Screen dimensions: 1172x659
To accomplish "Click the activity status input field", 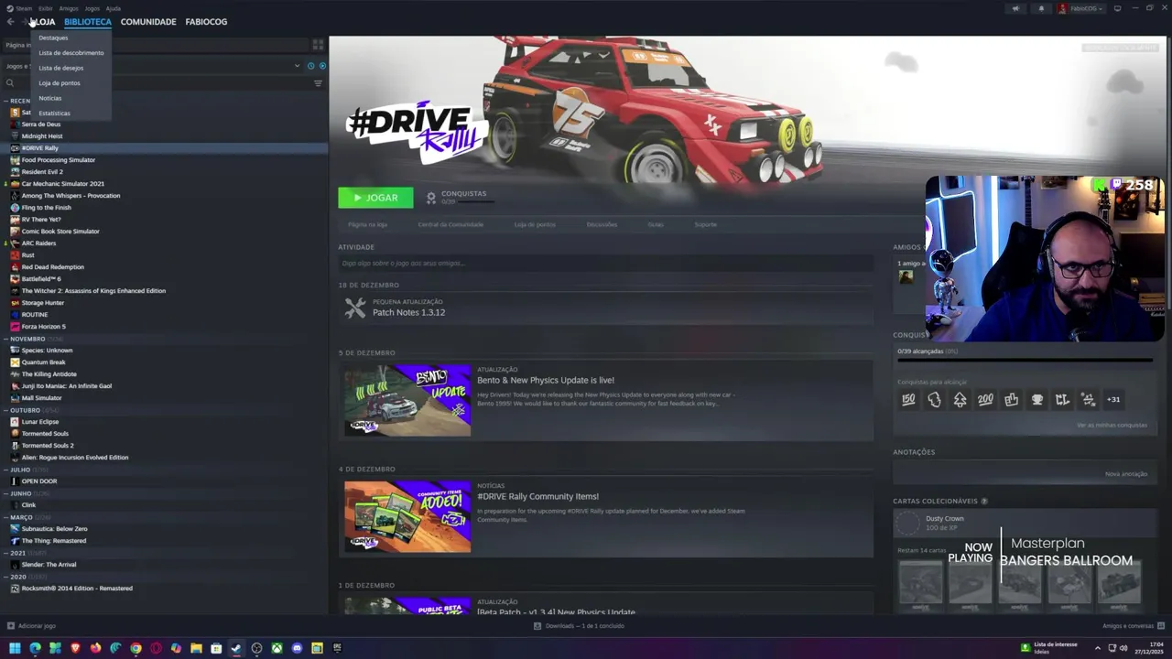I will click(604, 264).
